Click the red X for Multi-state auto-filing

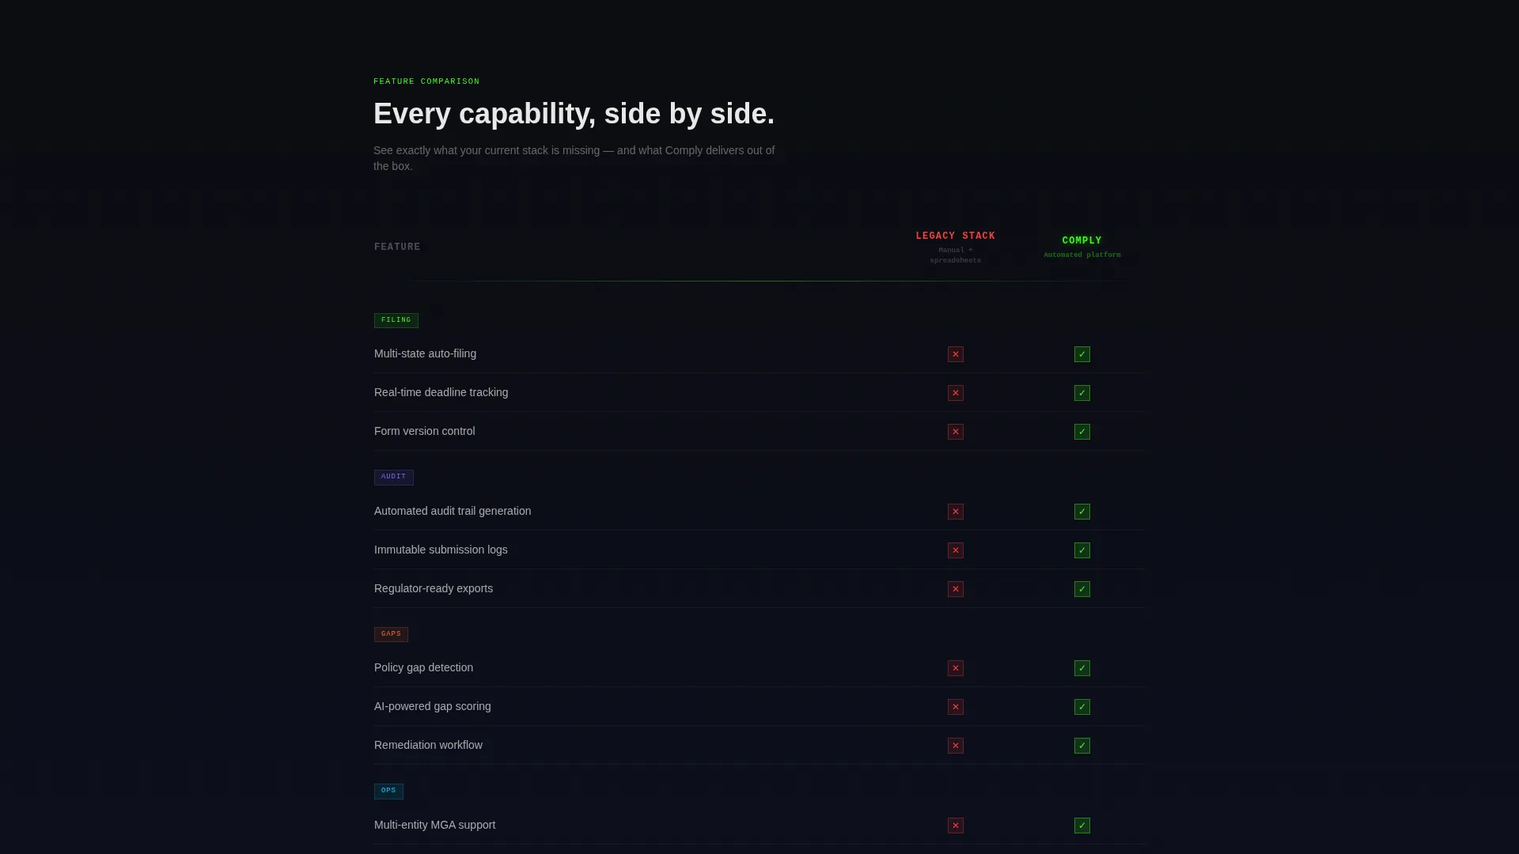click(956, 354)
